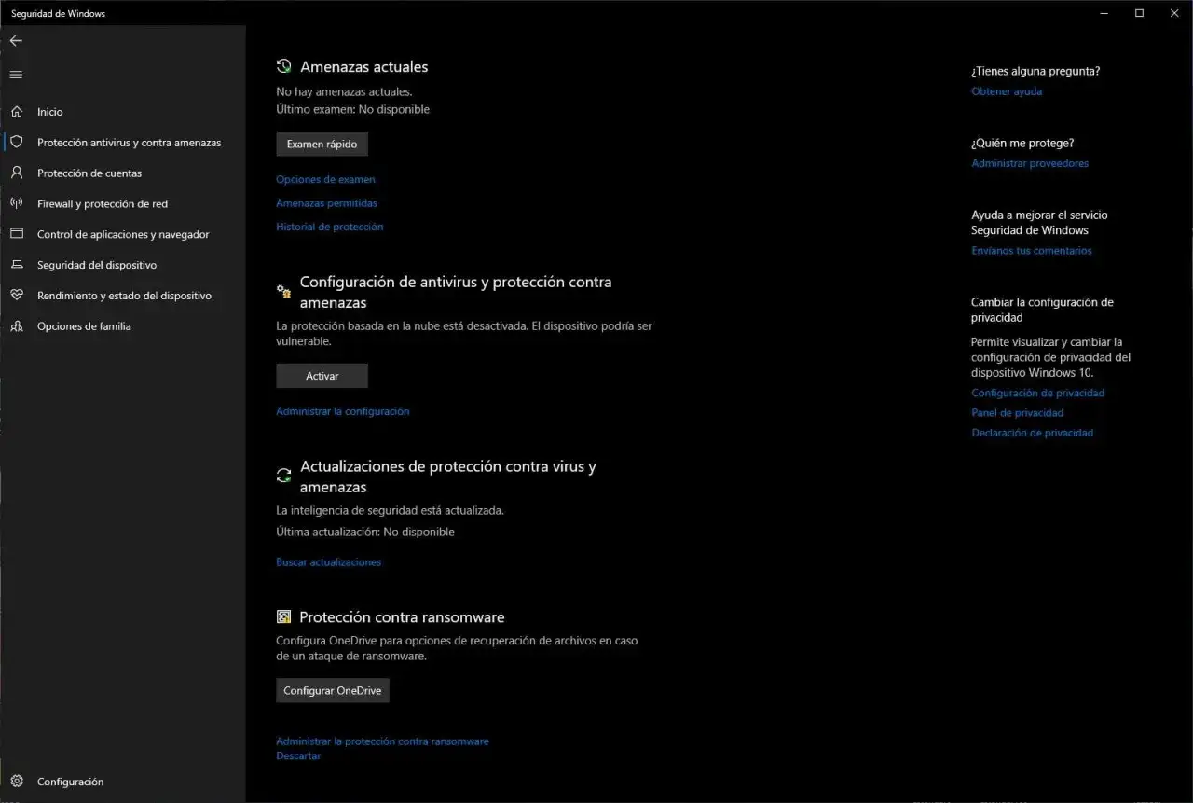Screen dimensions: 1193x803
Task: Click the ransomware protection icon
Action: [x=284, y=616]
